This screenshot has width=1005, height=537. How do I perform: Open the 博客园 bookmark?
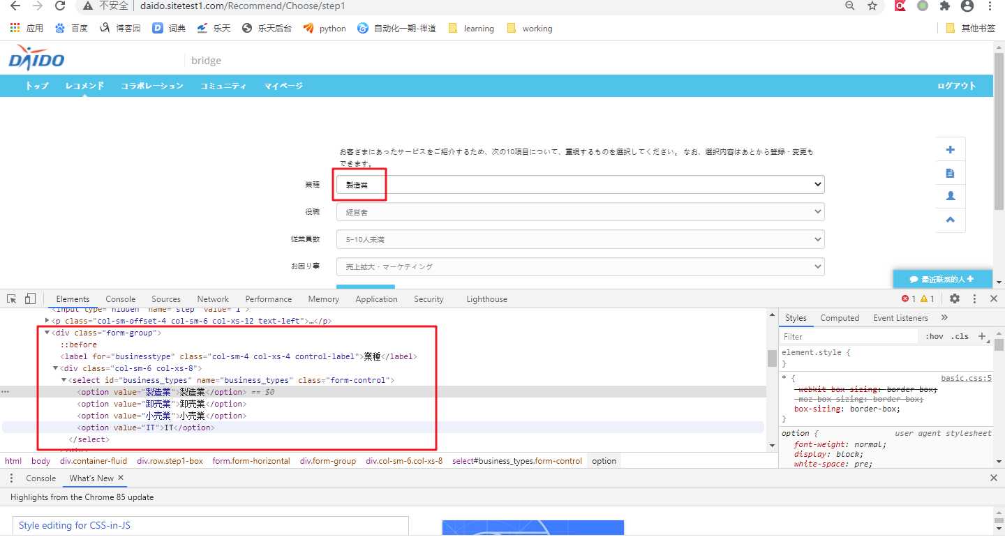point(120,29)
